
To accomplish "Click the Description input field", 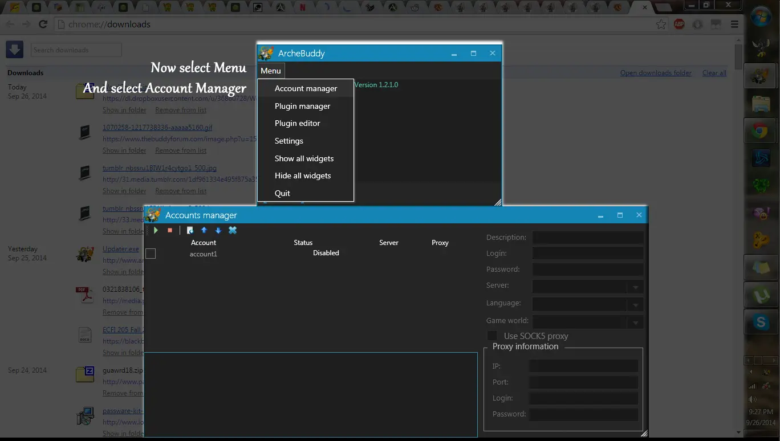I will (587, 238).
